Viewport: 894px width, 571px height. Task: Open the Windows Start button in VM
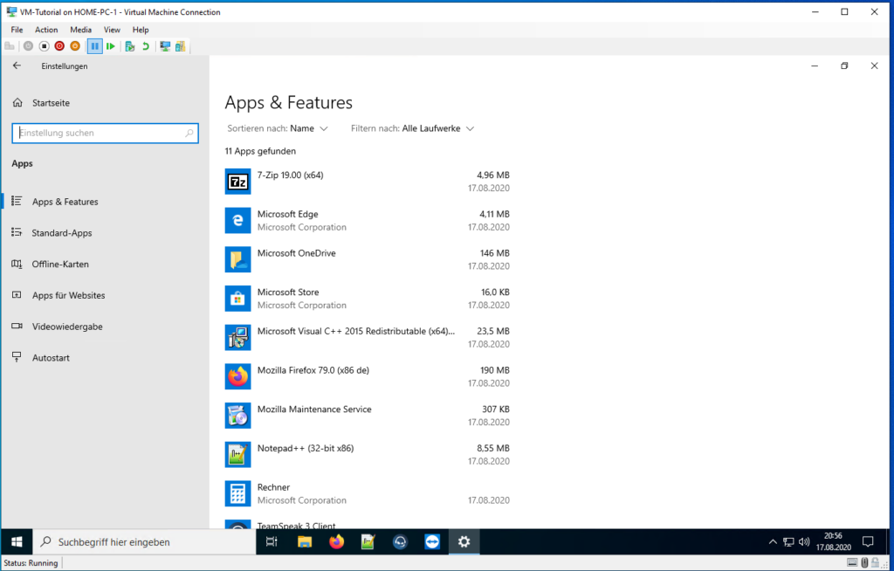pos(17,542)
